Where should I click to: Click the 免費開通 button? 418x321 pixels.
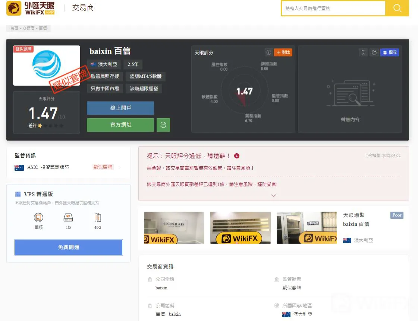[x=69, y=247]
